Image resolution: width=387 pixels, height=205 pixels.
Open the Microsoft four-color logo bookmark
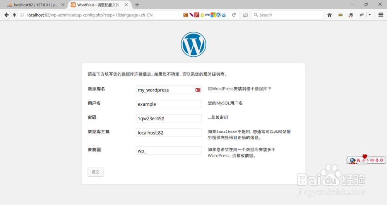pyautogui.click(x=213, y=15)
